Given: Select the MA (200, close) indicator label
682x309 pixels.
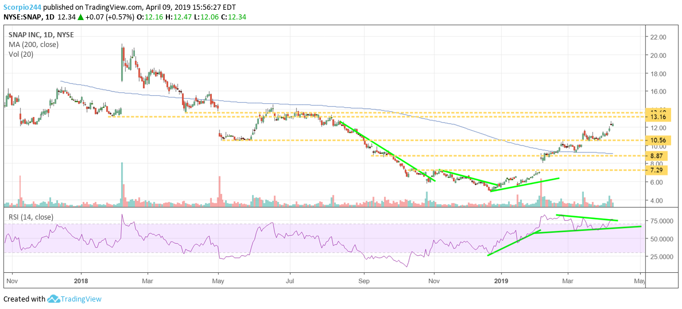Looking at the screenshot, I should [x=33, y=44].
